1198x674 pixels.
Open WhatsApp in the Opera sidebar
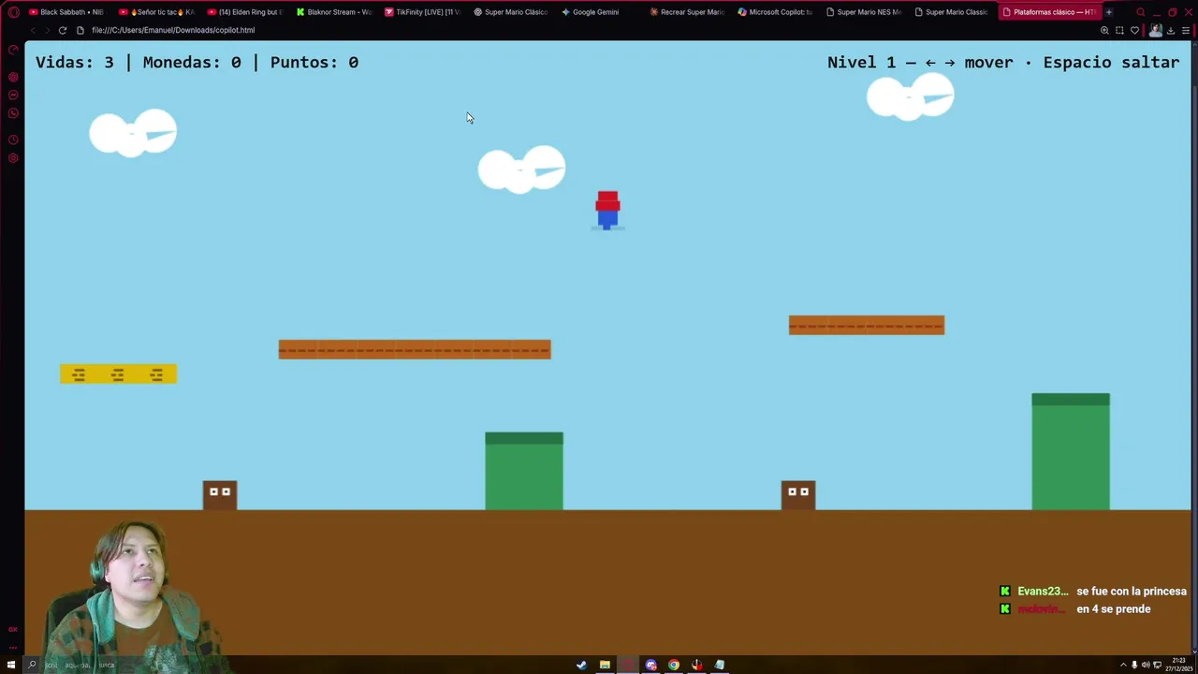13,113
